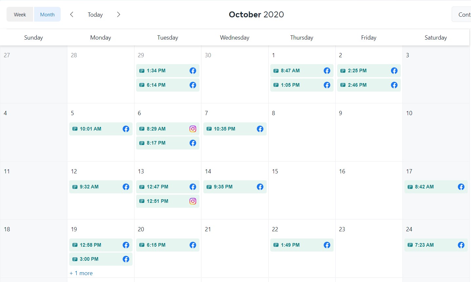
Task: Advance to the next month
Action: click(119, 14)
